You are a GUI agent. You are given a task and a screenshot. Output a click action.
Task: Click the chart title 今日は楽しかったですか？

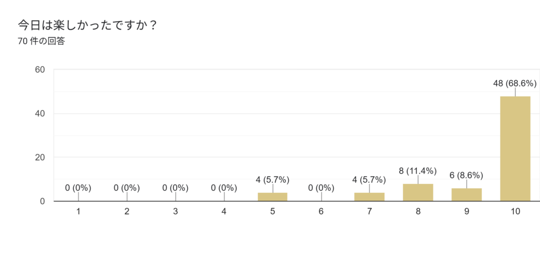click(88, 25)
